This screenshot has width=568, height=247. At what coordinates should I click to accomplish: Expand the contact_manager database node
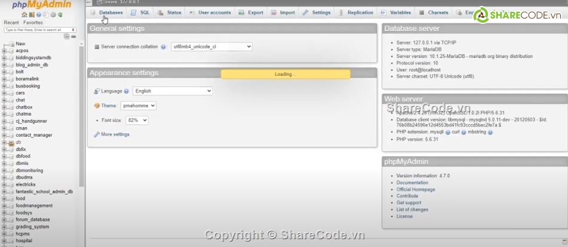point(4,135)
